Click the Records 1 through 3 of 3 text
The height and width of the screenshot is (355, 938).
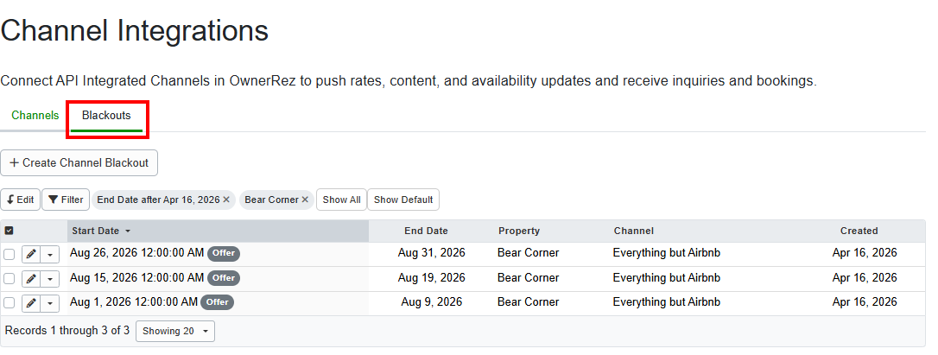click(67, 331)
